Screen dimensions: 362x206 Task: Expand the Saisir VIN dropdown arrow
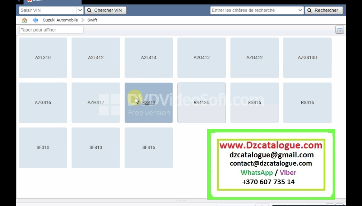(80, 10)
